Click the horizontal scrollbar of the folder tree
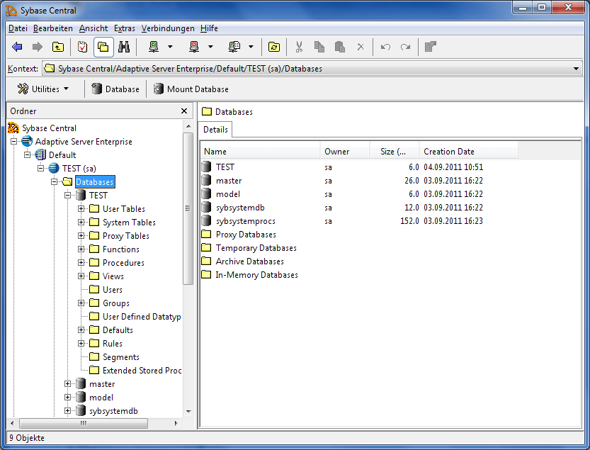Image resolution: width=590 pixels, height=450 pixels. [x=83, y=422]
